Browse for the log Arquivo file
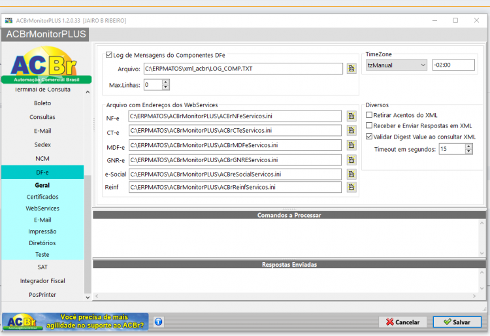Viewport: 490px width, 336px height. pos(351,69)
